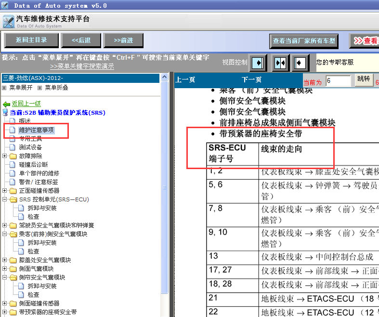Click the red >>查看 button at top right

(365, 41)
